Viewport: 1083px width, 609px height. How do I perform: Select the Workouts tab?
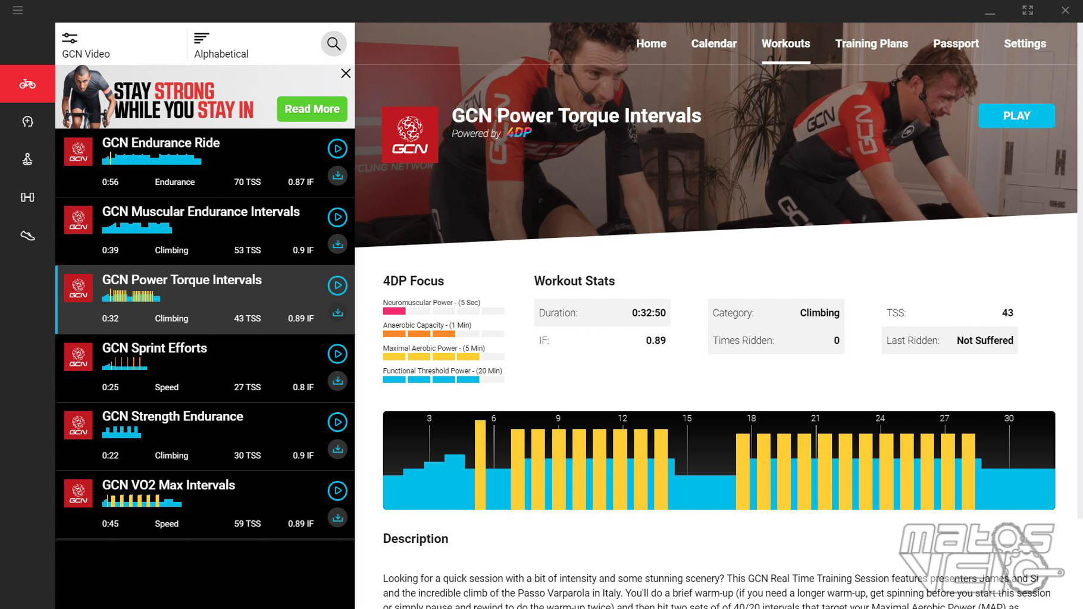(x=785, y=43)
